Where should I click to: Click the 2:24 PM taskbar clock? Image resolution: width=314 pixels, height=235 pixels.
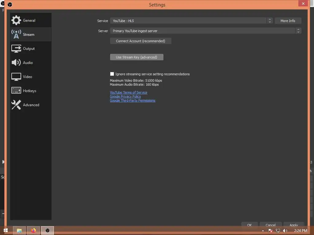click(301, 231)
